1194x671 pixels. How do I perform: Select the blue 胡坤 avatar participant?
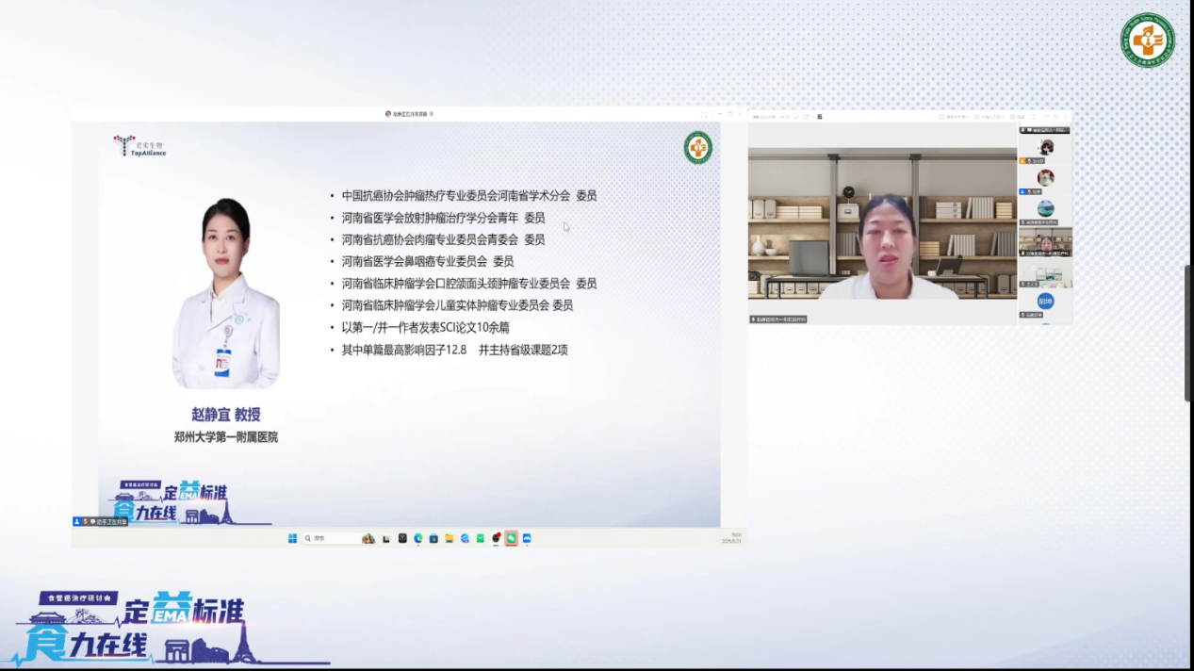(x=1045, y=302)
